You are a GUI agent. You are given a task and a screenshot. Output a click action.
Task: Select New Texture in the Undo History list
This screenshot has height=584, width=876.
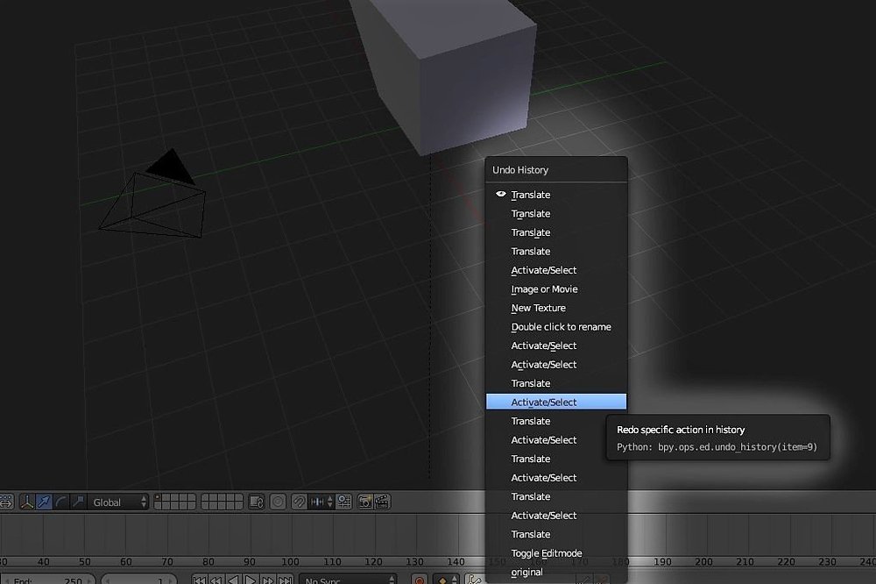(x=538, y=308)
